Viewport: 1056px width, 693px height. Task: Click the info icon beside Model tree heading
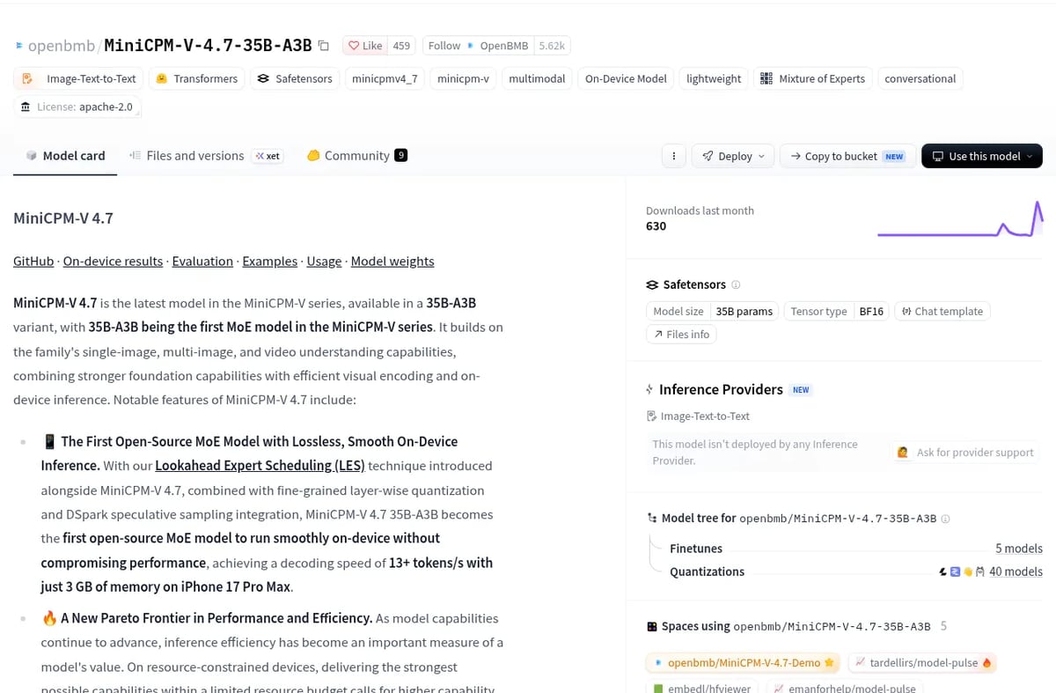tap(945, 519)
